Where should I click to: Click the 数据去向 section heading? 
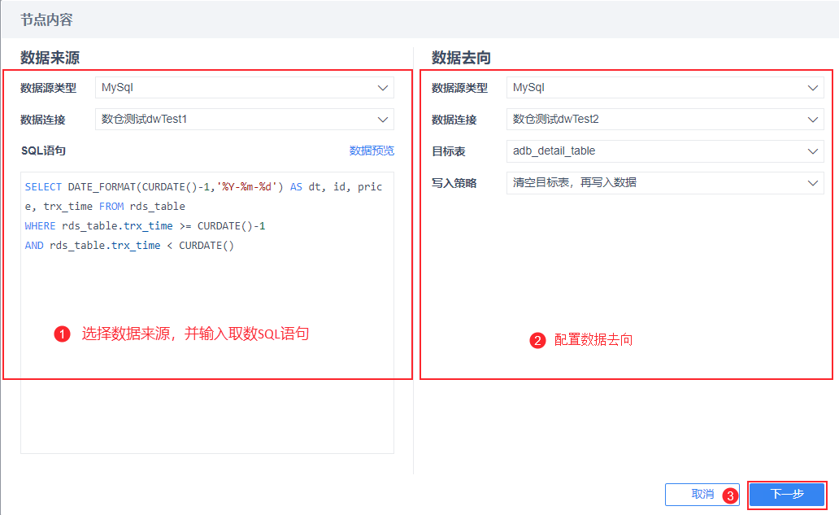point(461,58)
